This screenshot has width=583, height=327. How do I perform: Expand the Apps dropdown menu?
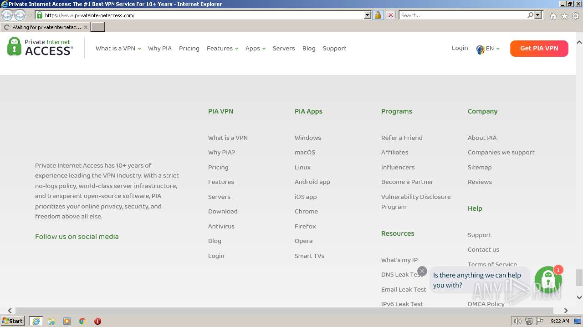255,49
